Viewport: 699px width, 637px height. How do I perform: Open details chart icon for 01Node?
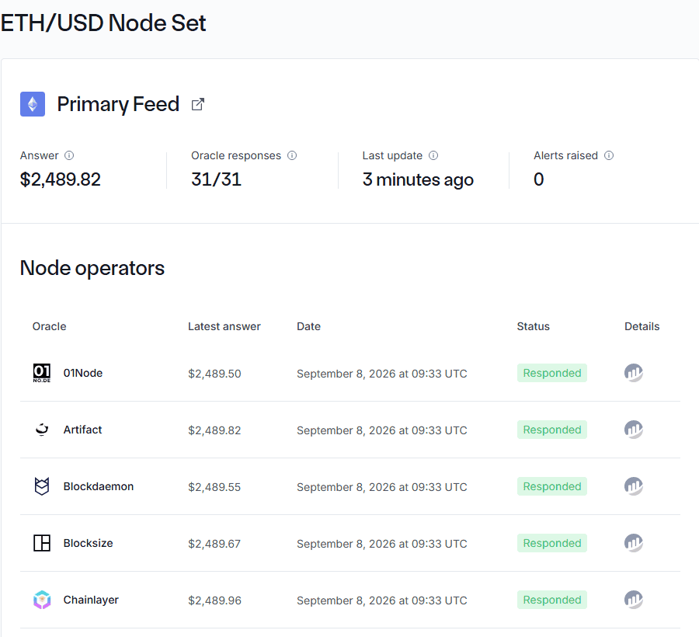coord(634,373)
